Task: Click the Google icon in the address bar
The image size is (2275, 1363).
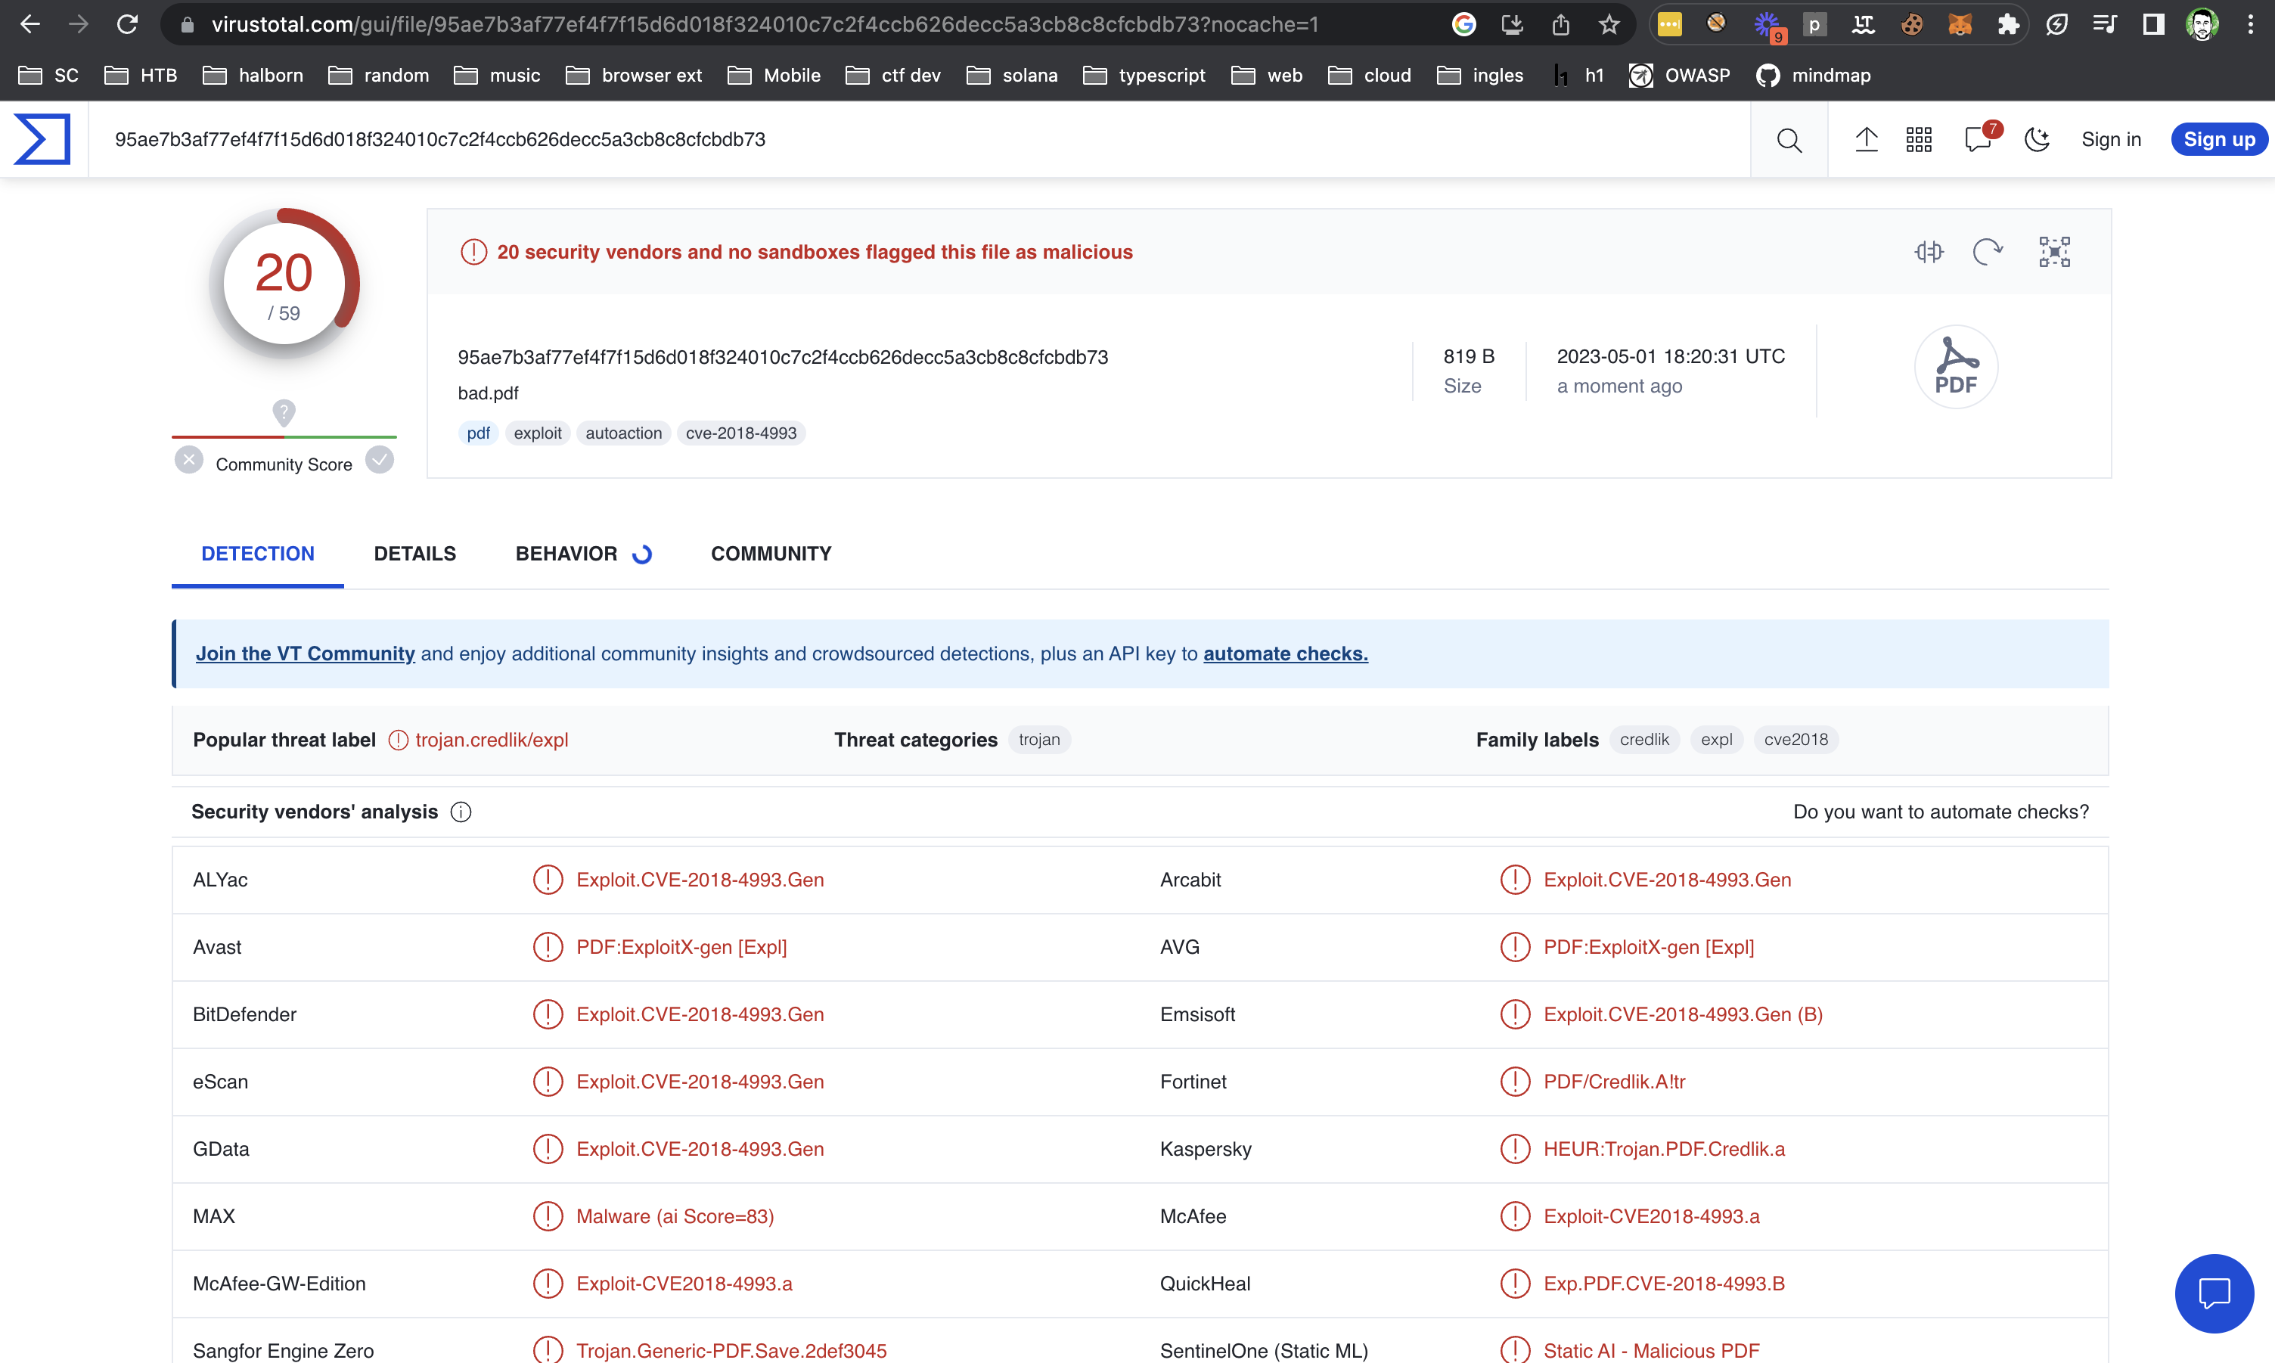Action: point(1463,24)
